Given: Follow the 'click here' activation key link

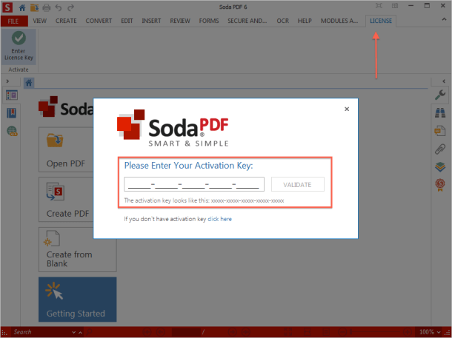Looking at the screenshot, I should [219, 219].
